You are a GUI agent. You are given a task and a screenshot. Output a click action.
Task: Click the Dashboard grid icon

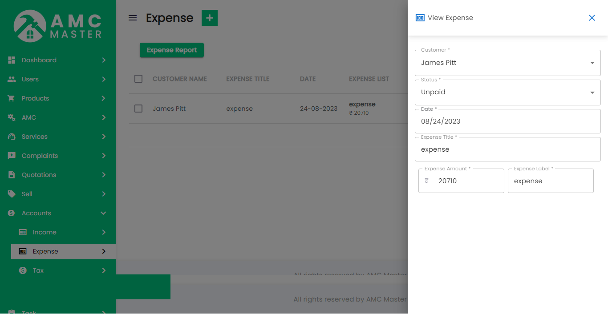pos(12,60)
